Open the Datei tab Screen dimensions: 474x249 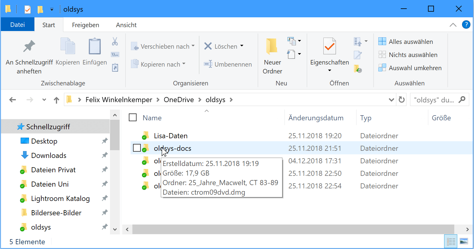pos(18,25)
